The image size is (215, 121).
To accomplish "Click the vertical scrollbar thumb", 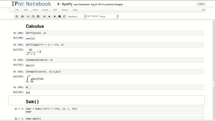I will 214,84.
